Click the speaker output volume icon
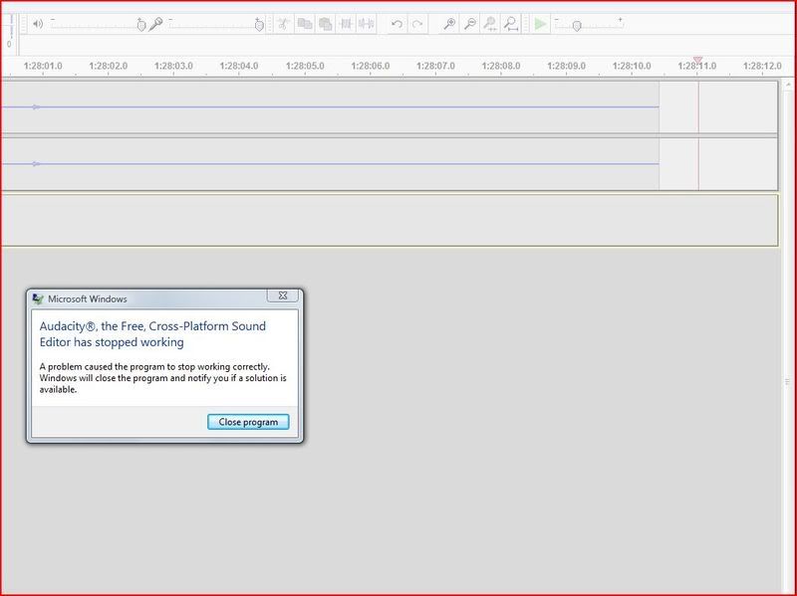797x596 pixels. tap(38, 23)
